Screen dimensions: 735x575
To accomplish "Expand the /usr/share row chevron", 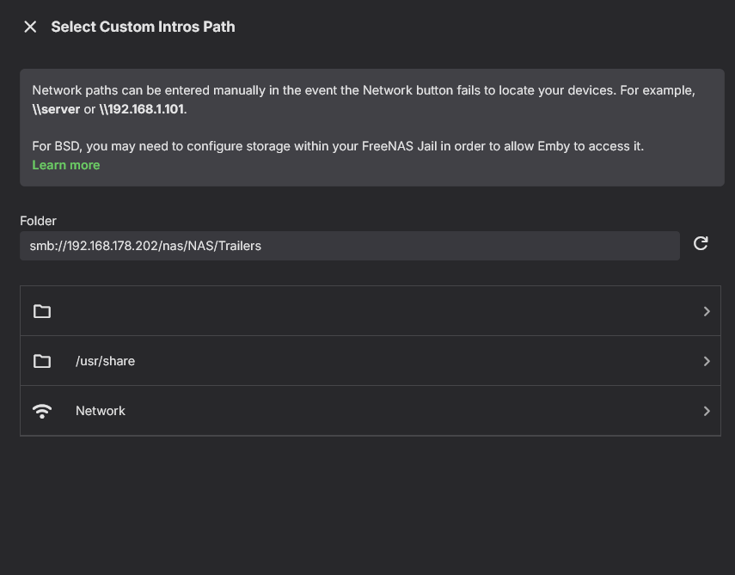I will pyautogui.click(x=707, y=361).
